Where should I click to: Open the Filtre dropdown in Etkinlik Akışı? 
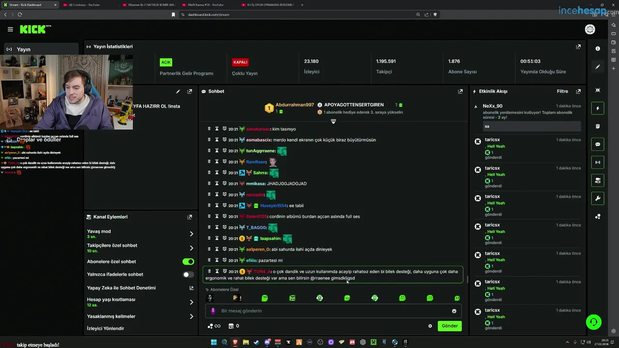pos(562,91)
